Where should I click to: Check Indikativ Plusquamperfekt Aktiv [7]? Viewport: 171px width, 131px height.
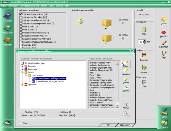(21, 24)
